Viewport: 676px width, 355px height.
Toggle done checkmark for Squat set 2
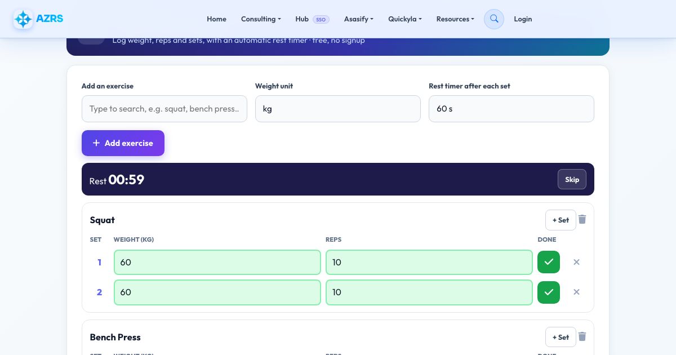549,292
